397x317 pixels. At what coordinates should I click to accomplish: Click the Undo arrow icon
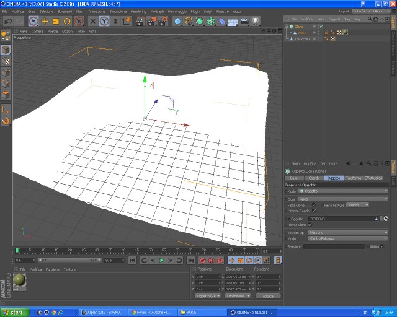pos(8,21)
